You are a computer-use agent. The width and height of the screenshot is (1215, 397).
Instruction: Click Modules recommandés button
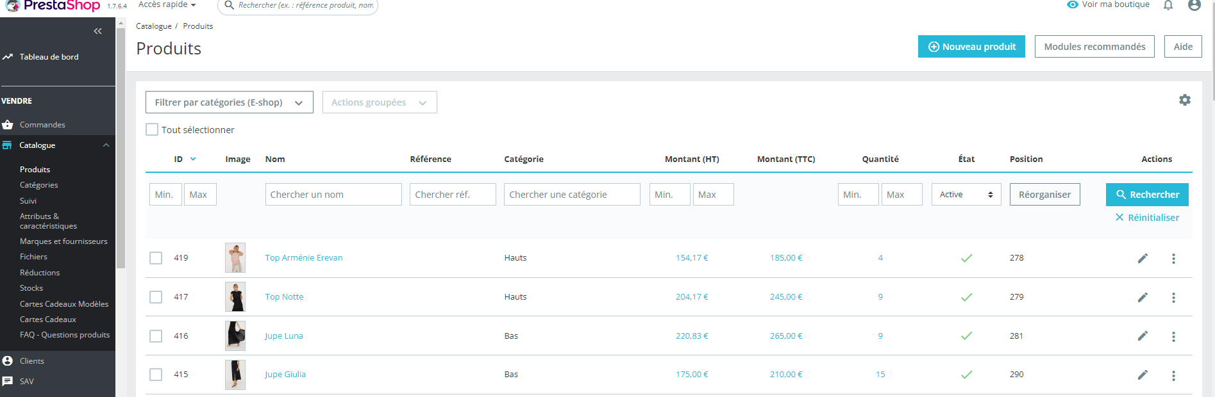coord(1094,47)
